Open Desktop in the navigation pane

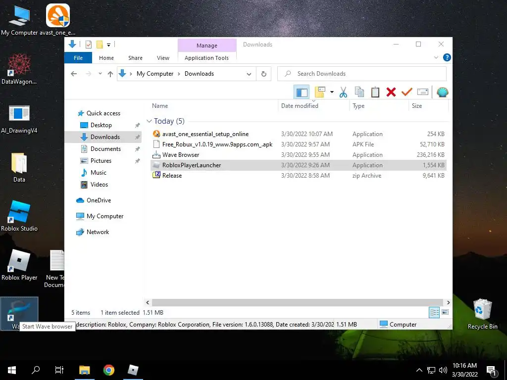pyautogui.click(x=101, y=125)
